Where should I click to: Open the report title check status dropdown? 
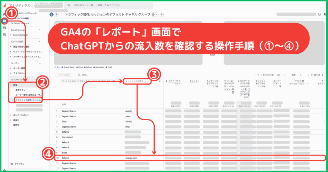coord(155,14)
